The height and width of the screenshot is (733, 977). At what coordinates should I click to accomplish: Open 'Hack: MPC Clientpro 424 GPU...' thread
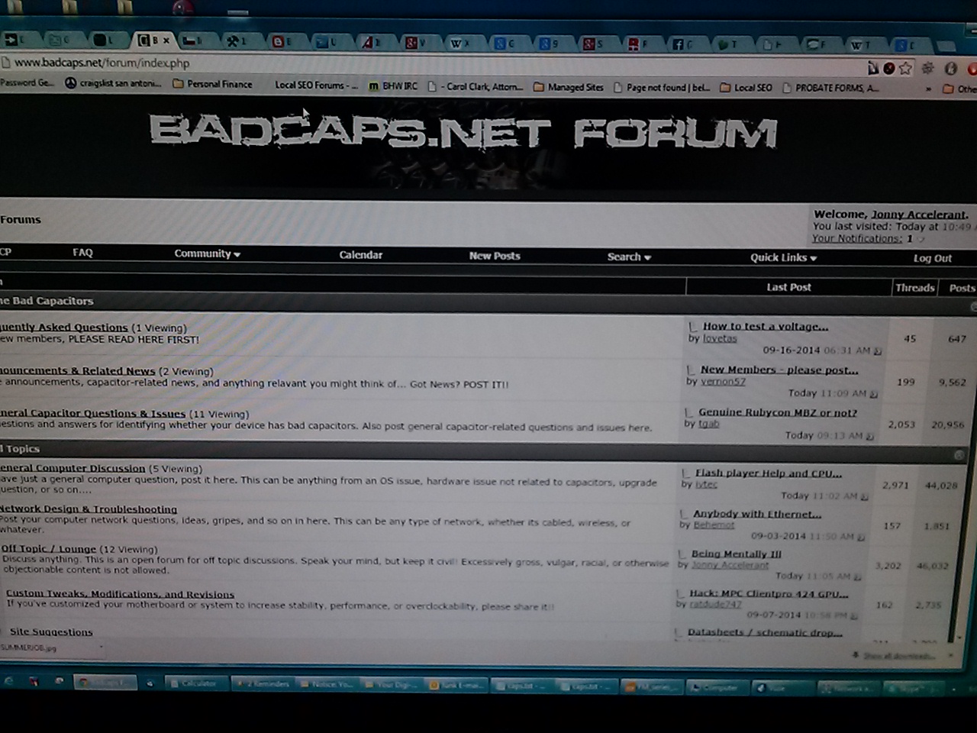coord(769,593)
